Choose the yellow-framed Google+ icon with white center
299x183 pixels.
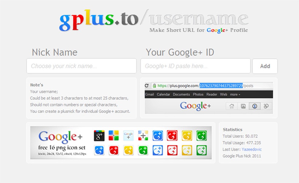coord(187,150)
